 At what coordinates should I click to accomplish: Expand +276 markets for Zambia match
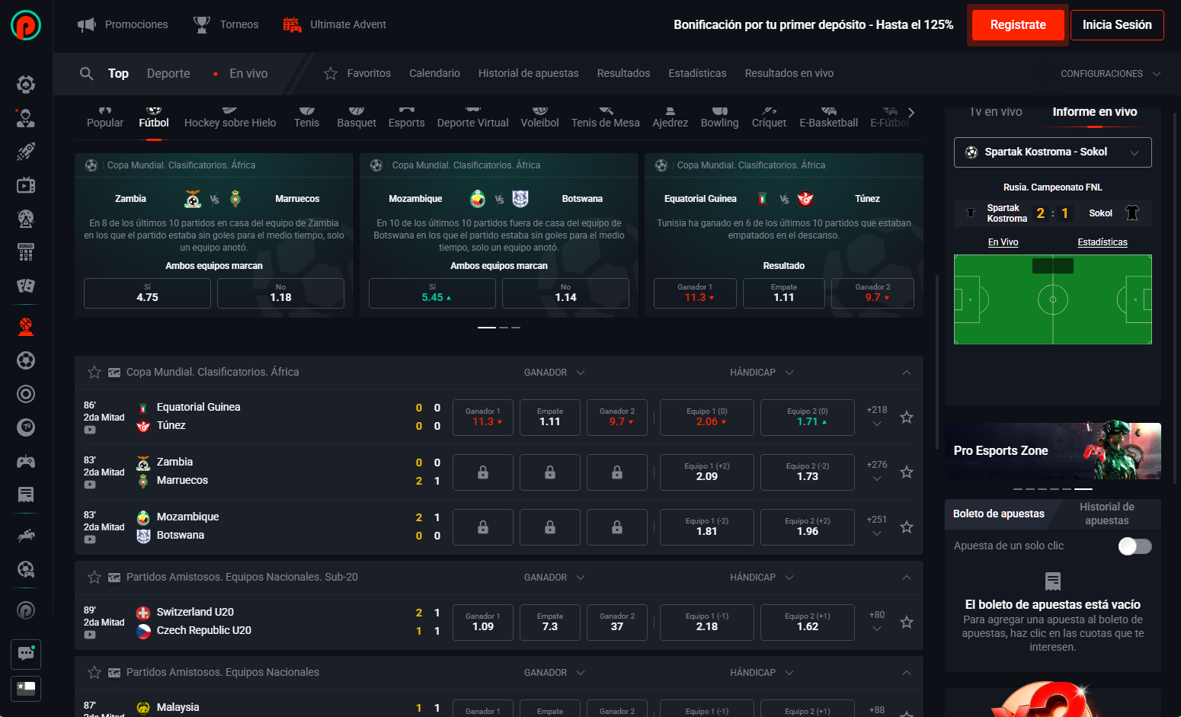pos(877,472)
